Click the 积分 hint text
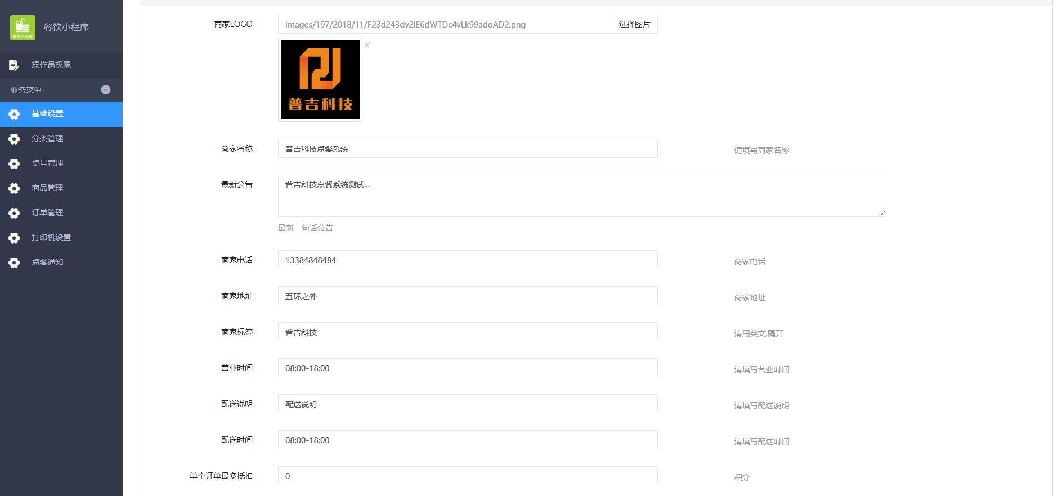Viewport: 1058px width, 496px height. 742,477
